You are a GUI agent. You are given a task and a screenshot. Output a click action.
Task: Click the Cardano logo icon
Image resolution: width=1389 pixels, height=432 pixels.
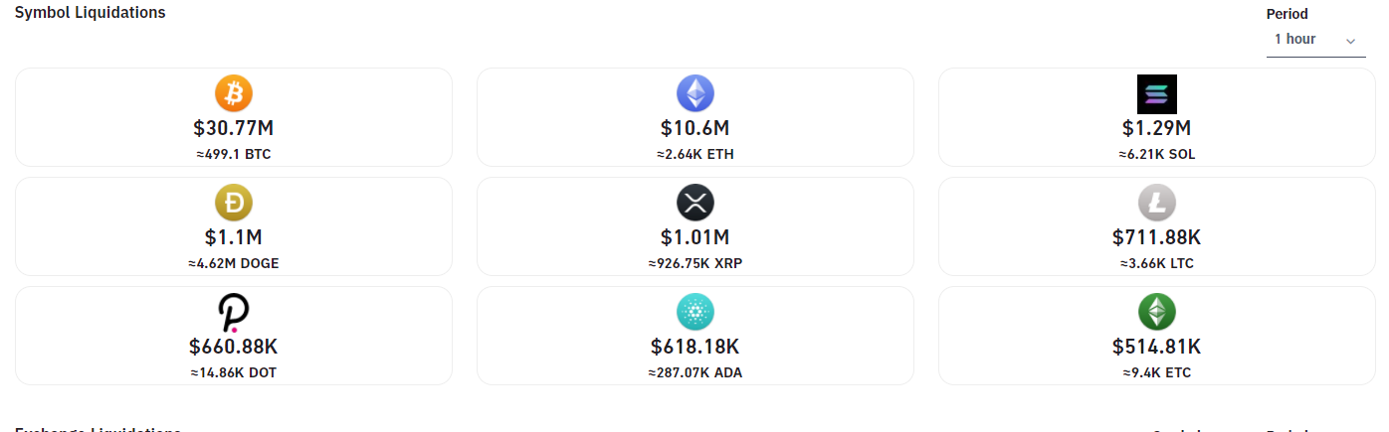pos(695,313)
